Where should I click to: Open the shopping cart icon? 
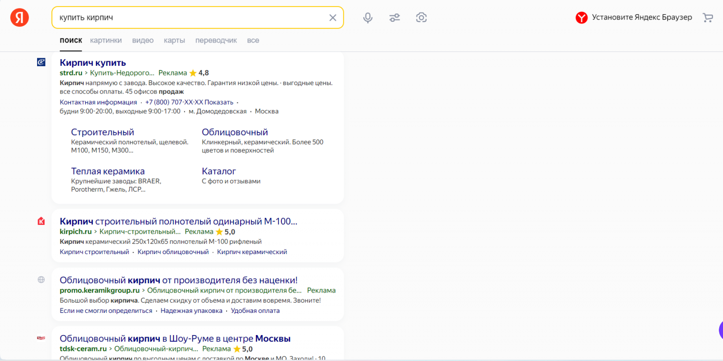708,18
